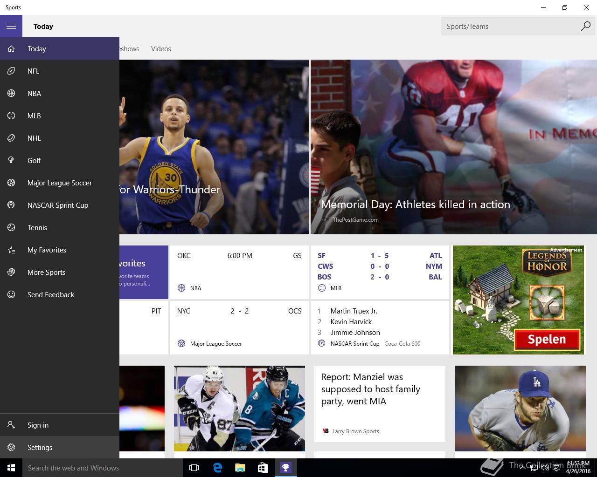Click the purple Favorites tile

point(144,272)
